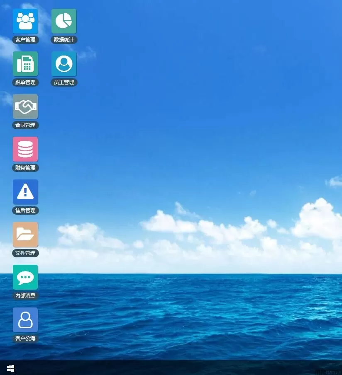
Task: Open the 客户管理 customer management icon
Action: [25, 21]
